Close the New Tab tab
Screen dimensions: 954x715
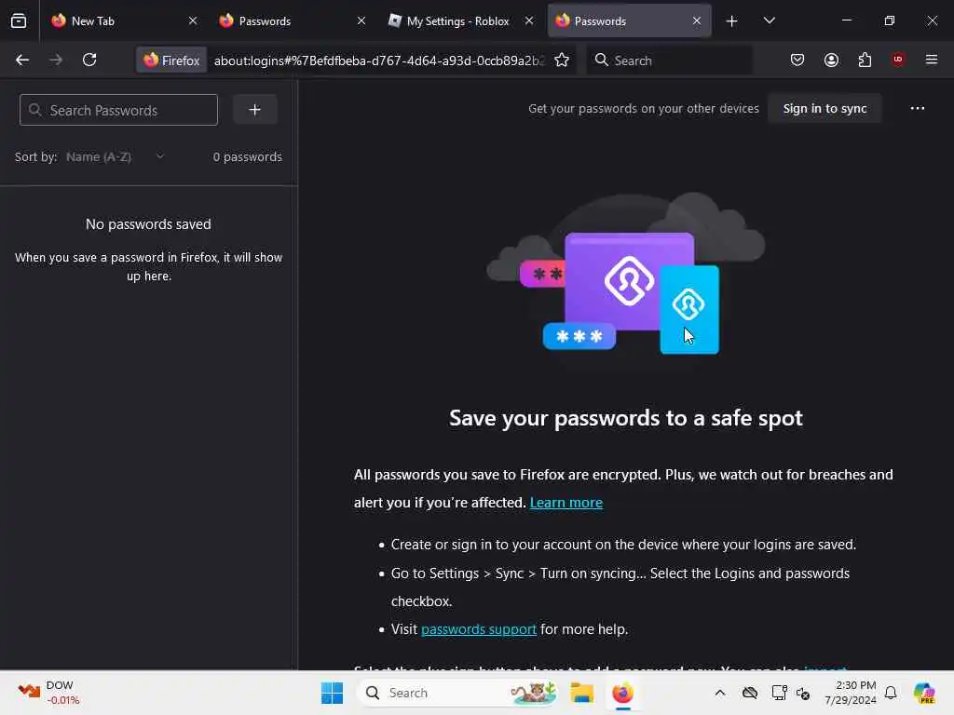coord(193,21)
